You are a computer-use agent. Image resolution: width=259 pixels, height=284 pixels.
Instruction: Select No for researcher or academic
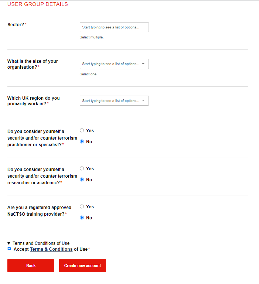coord(82,179)
